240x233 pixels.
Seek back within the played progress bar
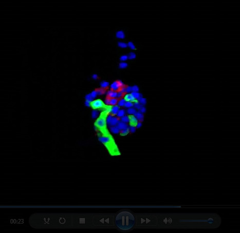(x=90, y=207)
